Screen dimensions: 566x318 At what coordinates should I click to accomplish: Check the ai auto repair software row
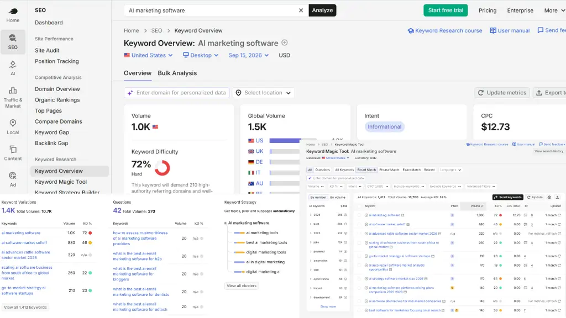[359, 266]
